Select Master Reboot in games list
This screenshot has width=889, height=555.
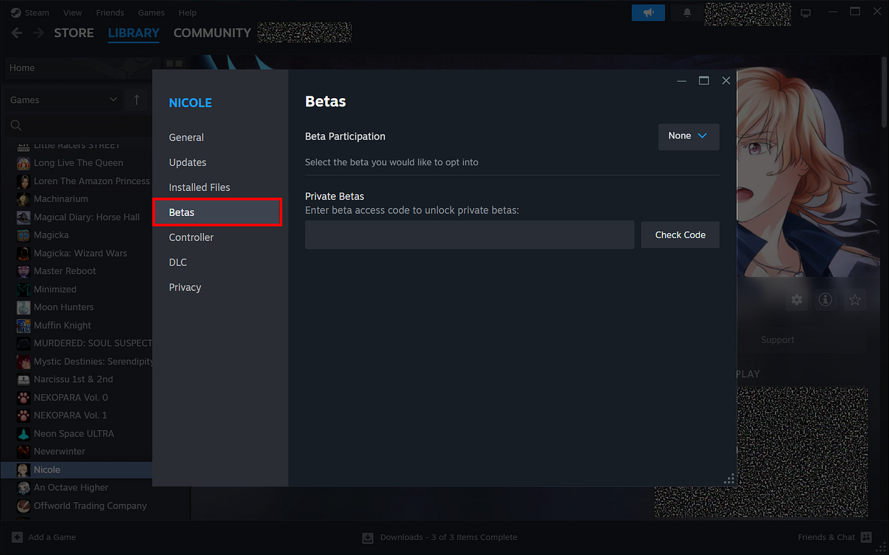pyautogui.click(x=65, y=271)
